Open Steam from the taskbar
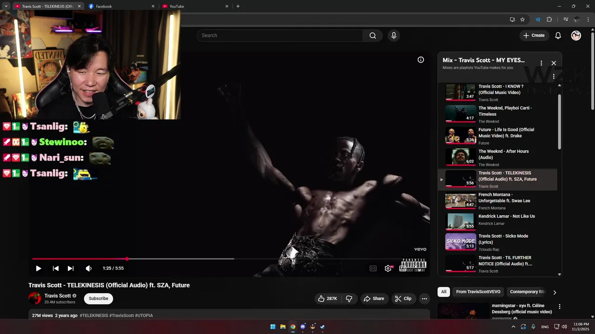Screen dimensions: 595x334 (323, 327)
